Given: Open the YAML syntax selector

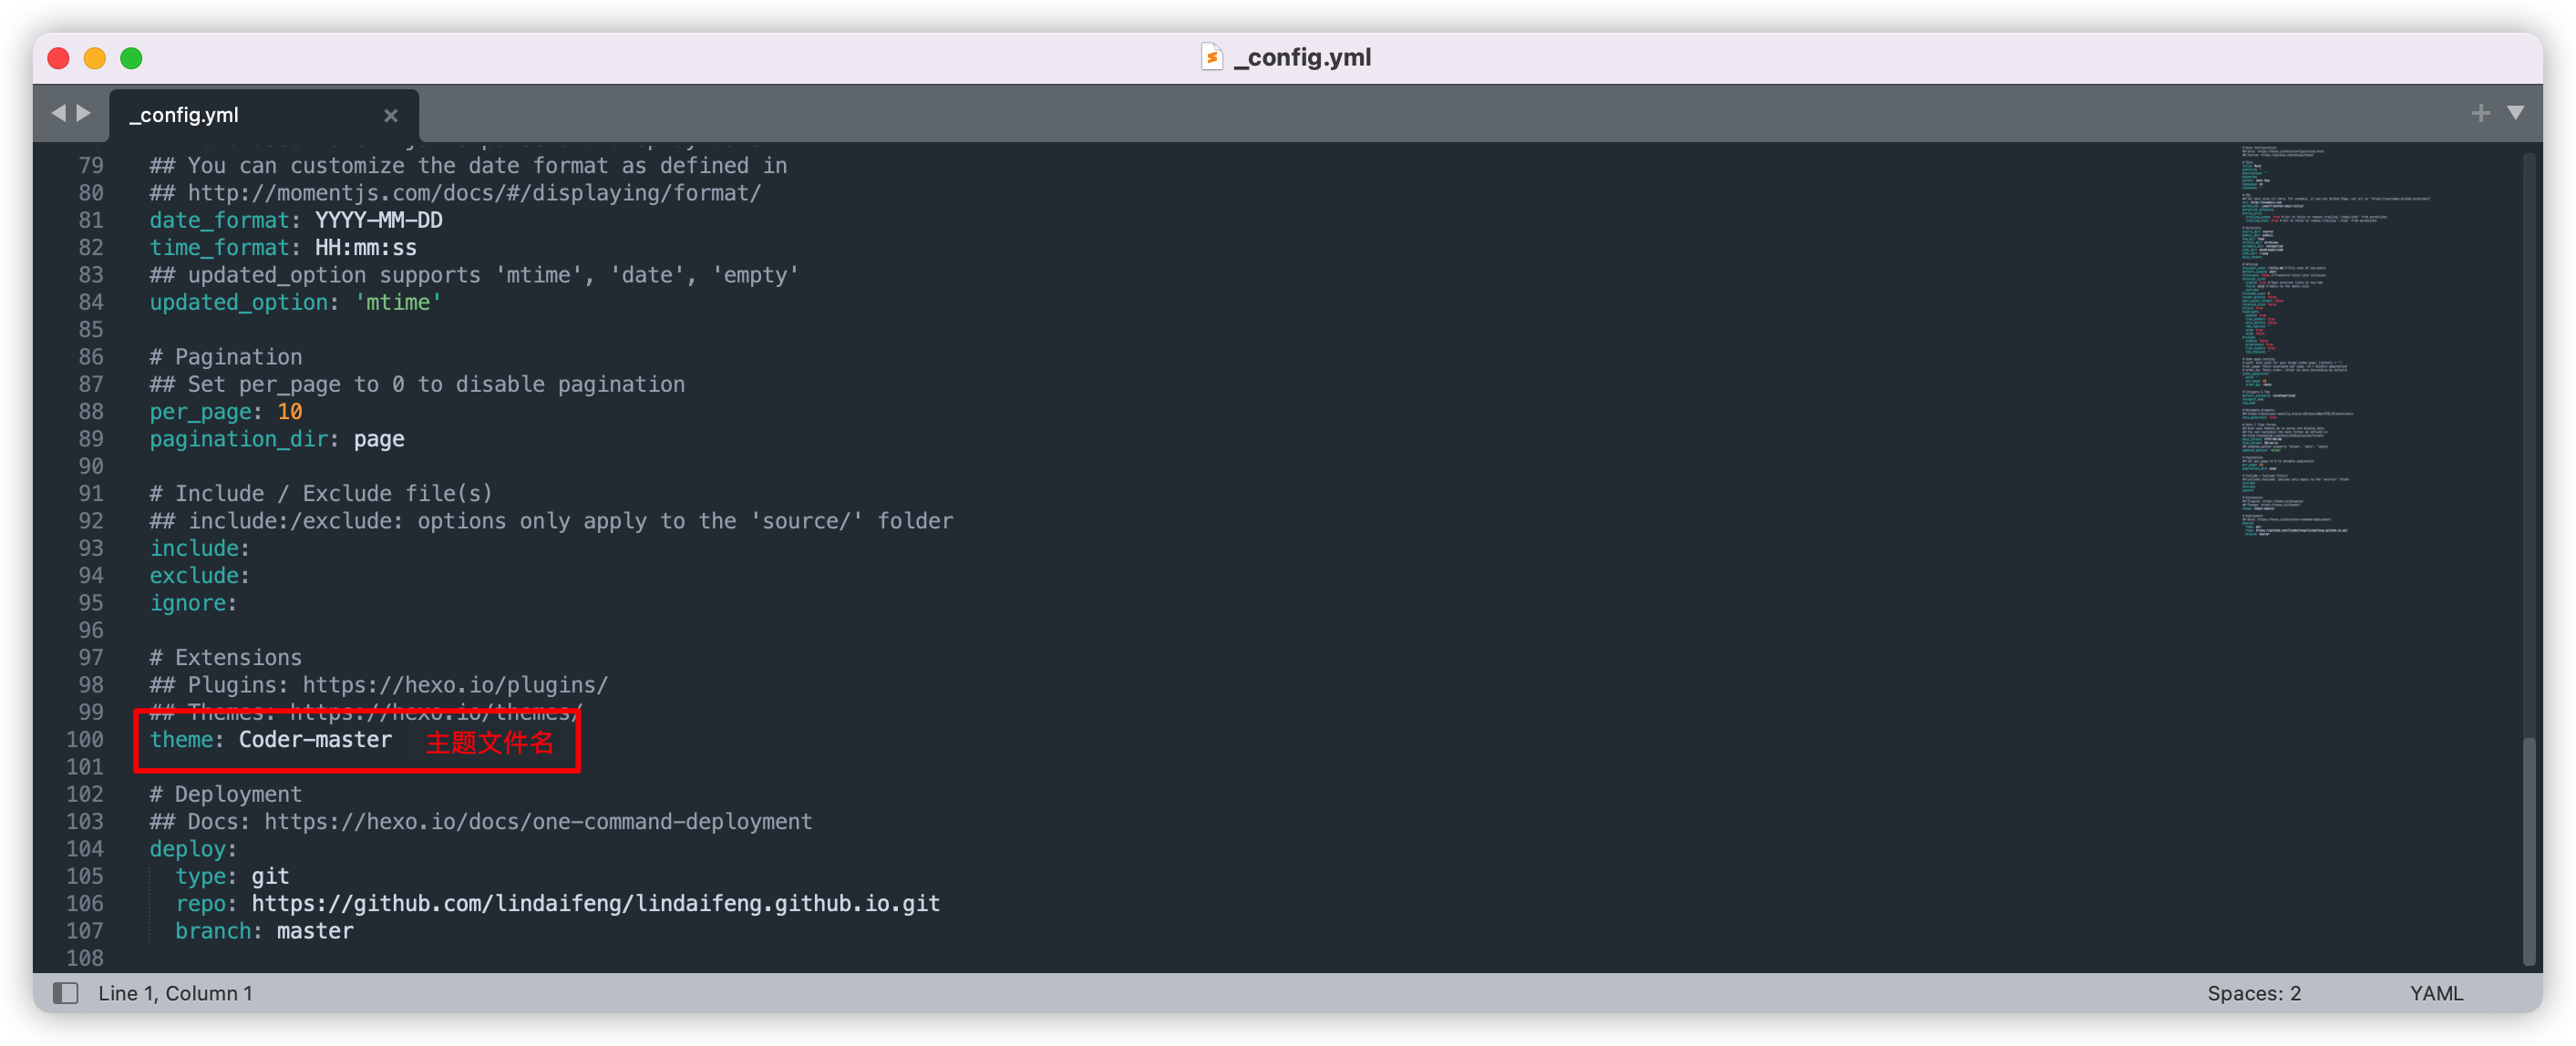Looking at the screenshot, I should coord(2436,993).
